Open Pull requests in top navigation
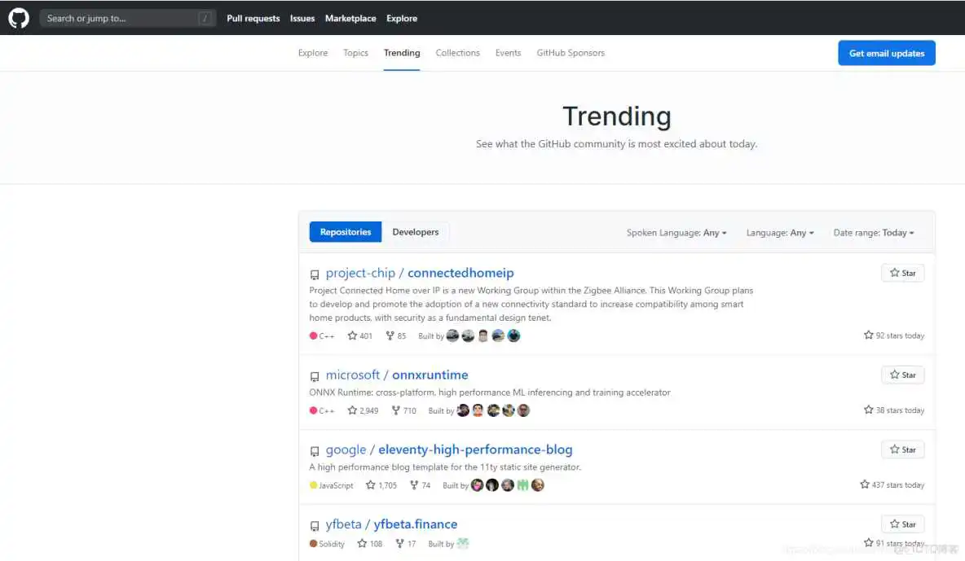This screenshot has width=965, height=561. (x=253, y=19)
